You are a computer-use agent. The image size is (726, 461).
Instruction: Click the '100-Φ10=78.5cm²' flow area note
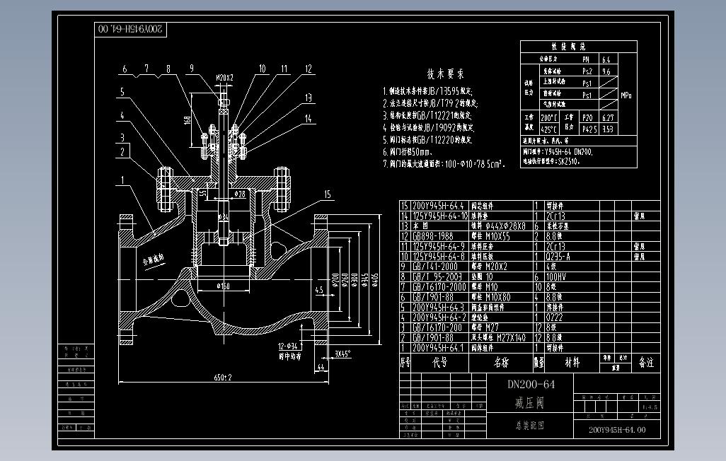tap(444, 163)
